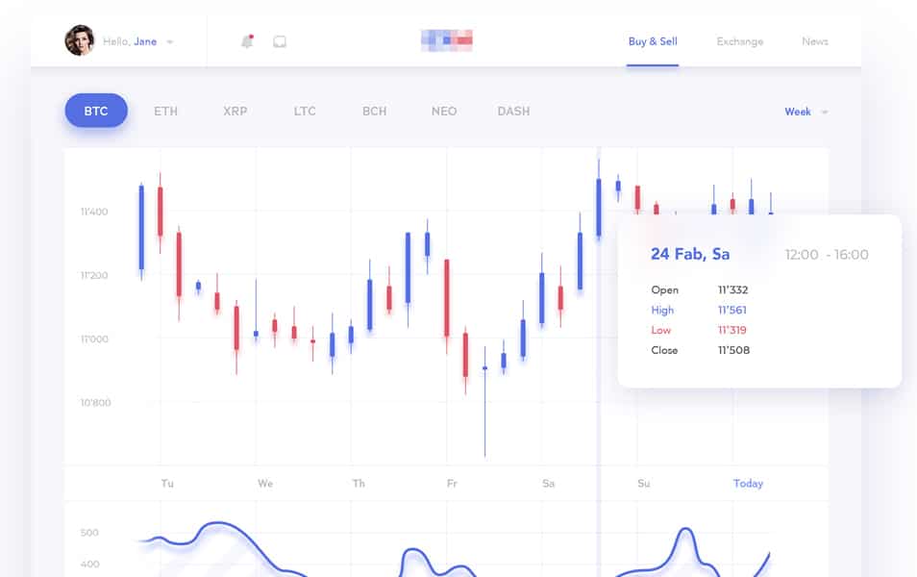Click the Today link below the chart

pyautogui.click(x=748, y=484)
